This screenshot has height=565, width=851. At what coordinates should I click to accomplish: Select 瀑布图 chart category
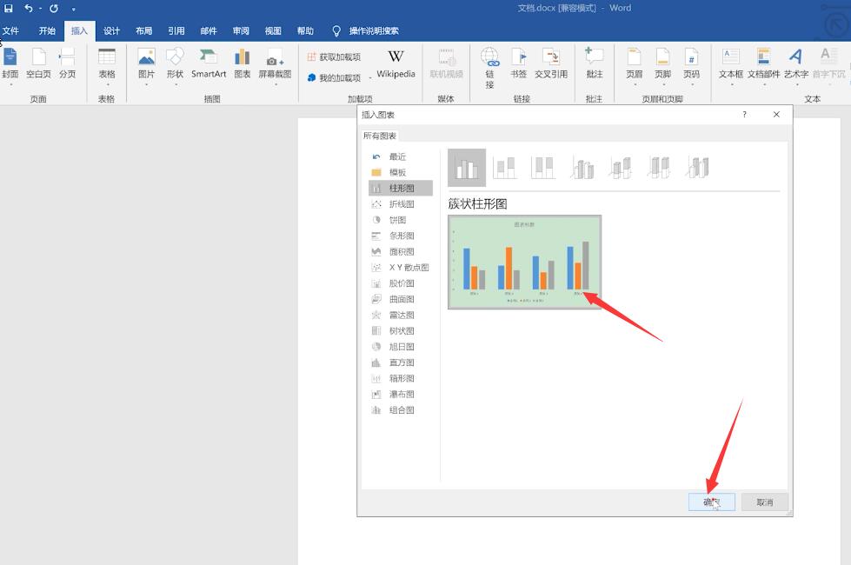pyautogui.click(x=401, y=394)
